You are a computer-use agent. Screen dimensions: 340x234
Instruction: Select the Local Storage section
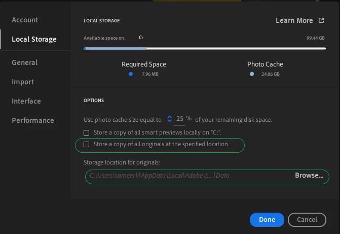34,39
